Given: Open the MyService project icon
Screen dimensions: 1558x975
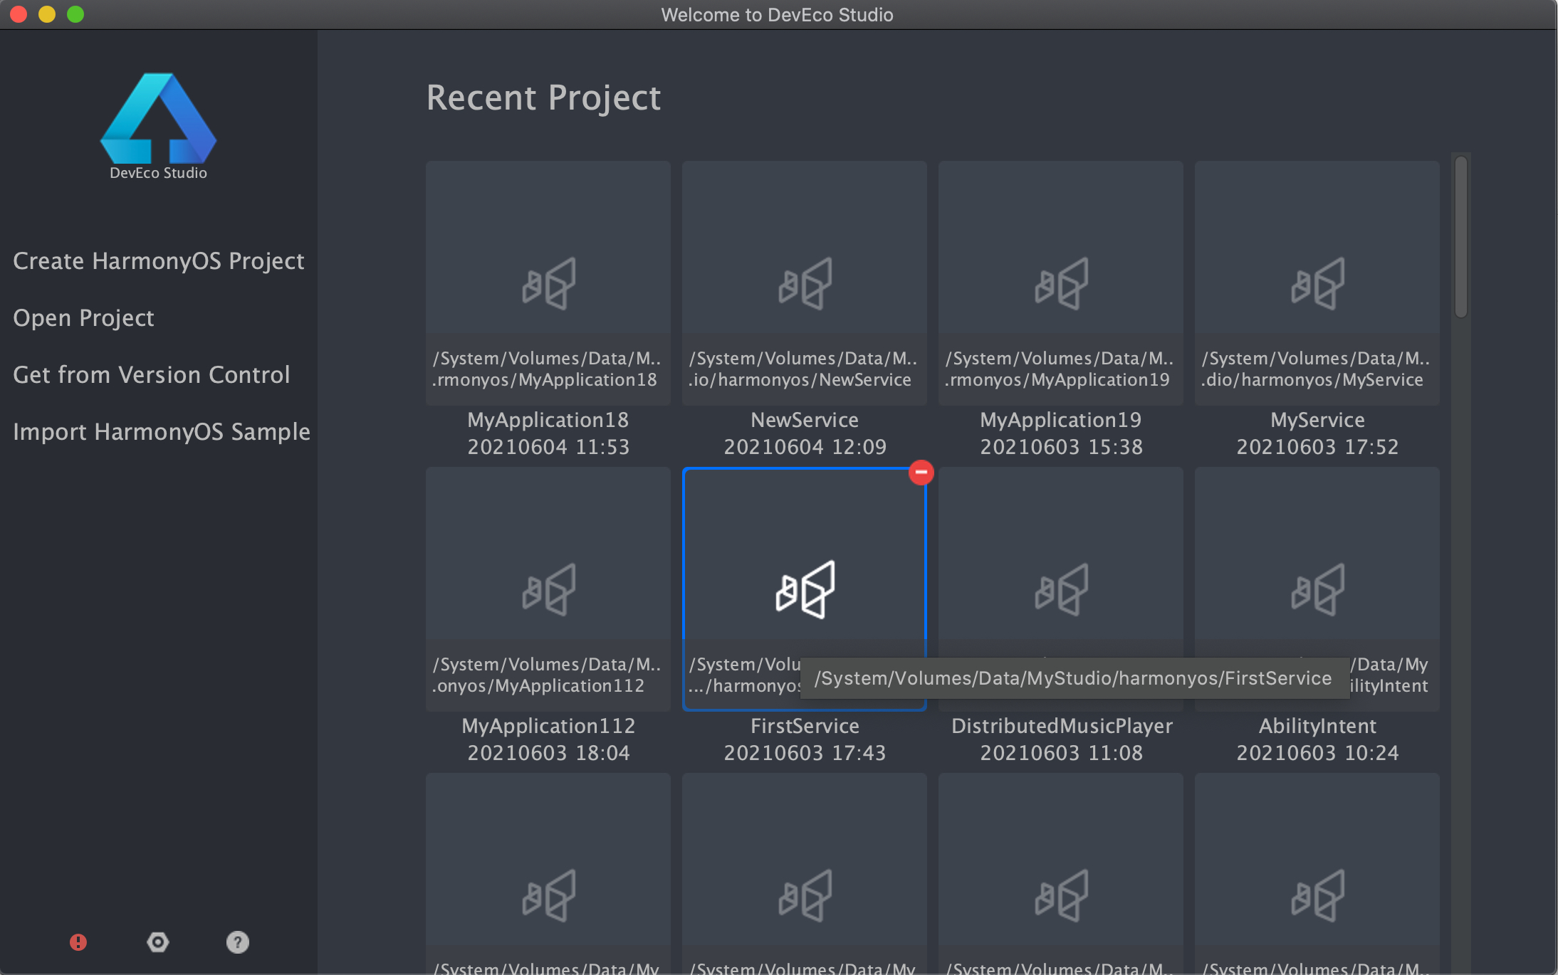Looking at the screenshot, I should click(x=1317, y=283).
